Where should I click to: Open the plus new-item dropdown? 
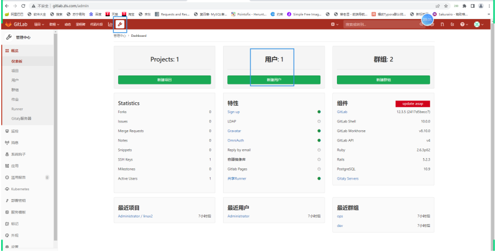point(335,24)
